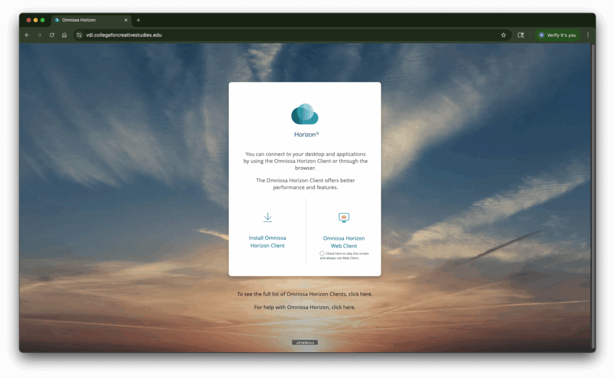This screenshot has height=378, width=615.
Task: Open Omnissa Horizon Web Client link
Action: pyautogui.click(x=344, y=242)
